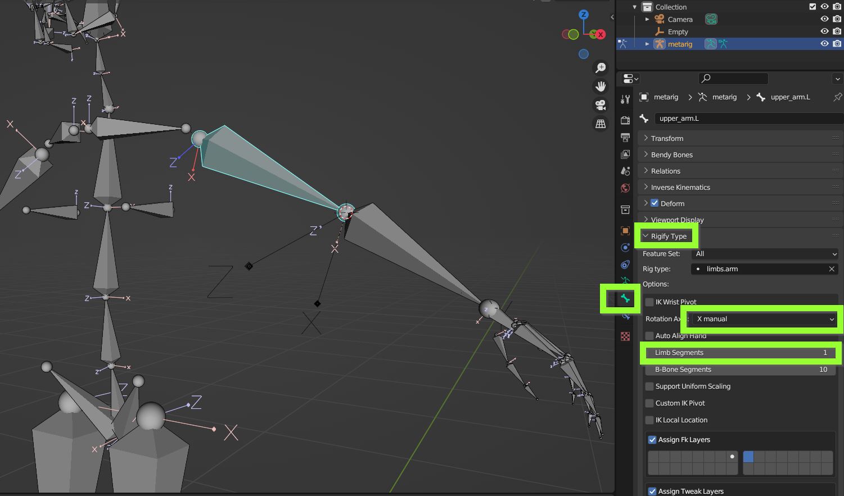Click the pin icon in properties header
Screen dimensions: 844x496
(837, 97)
